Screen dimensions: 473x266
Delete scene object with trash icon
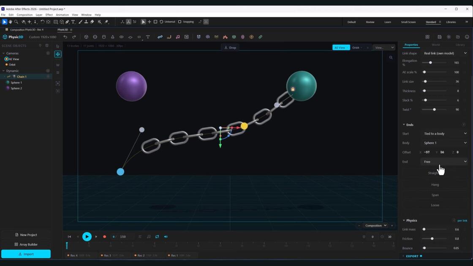pos(47,46)
